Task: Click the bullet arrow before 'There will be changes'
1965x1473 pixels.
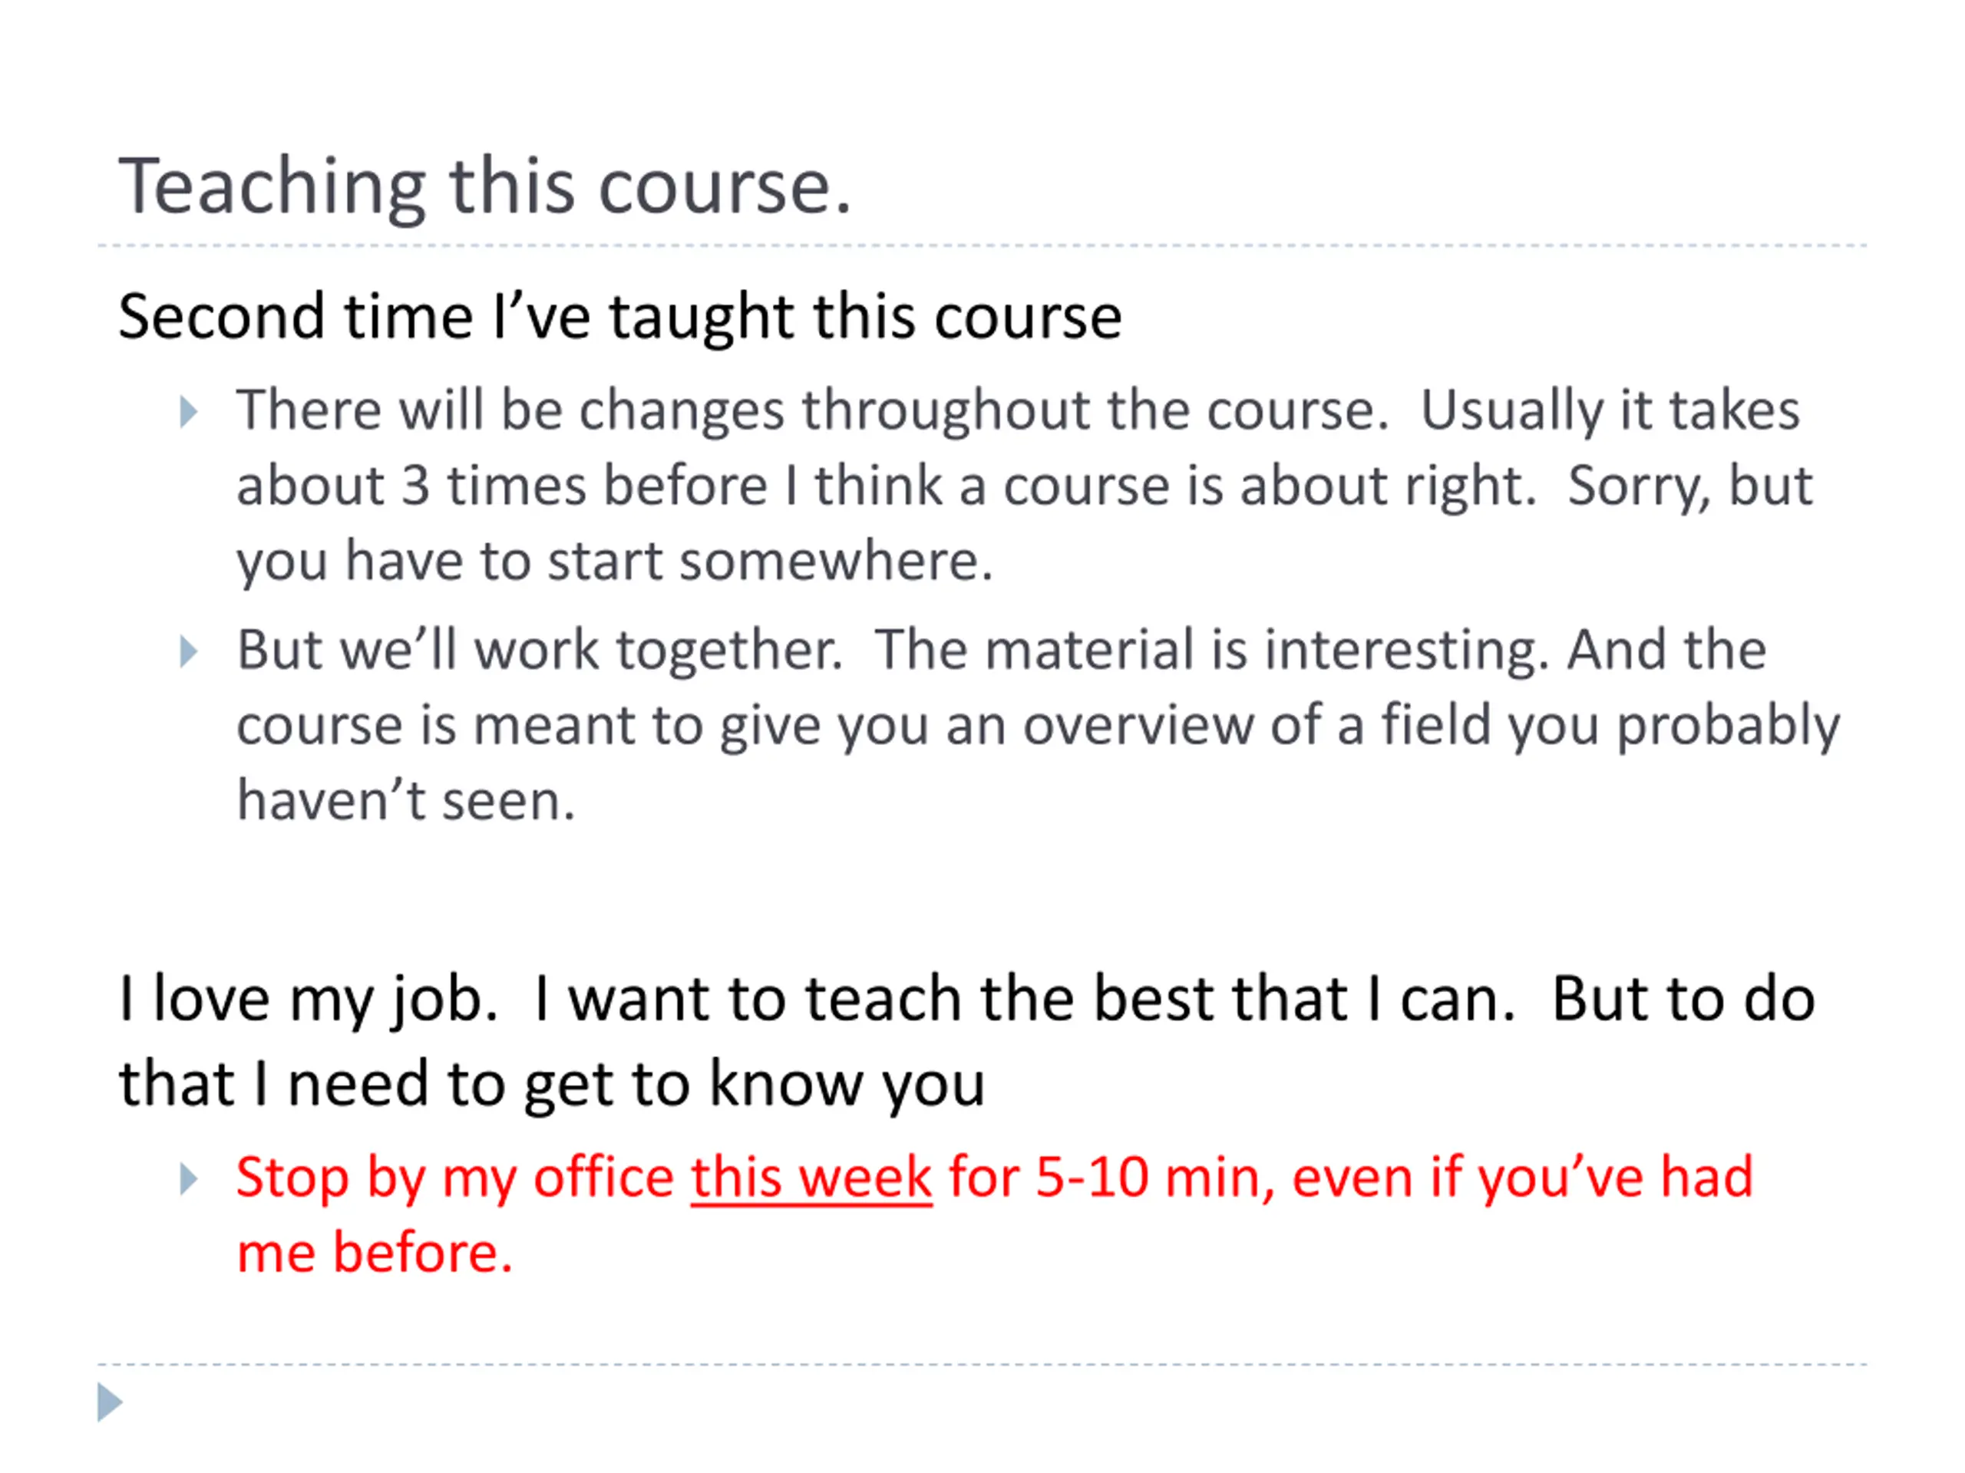Action: coord(188,412)
